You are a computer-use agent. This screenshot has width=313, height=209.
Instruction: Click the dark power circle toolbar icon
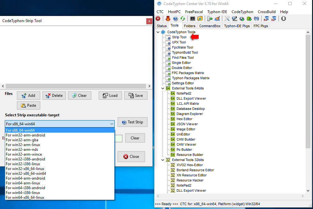[x=284, y=19]
